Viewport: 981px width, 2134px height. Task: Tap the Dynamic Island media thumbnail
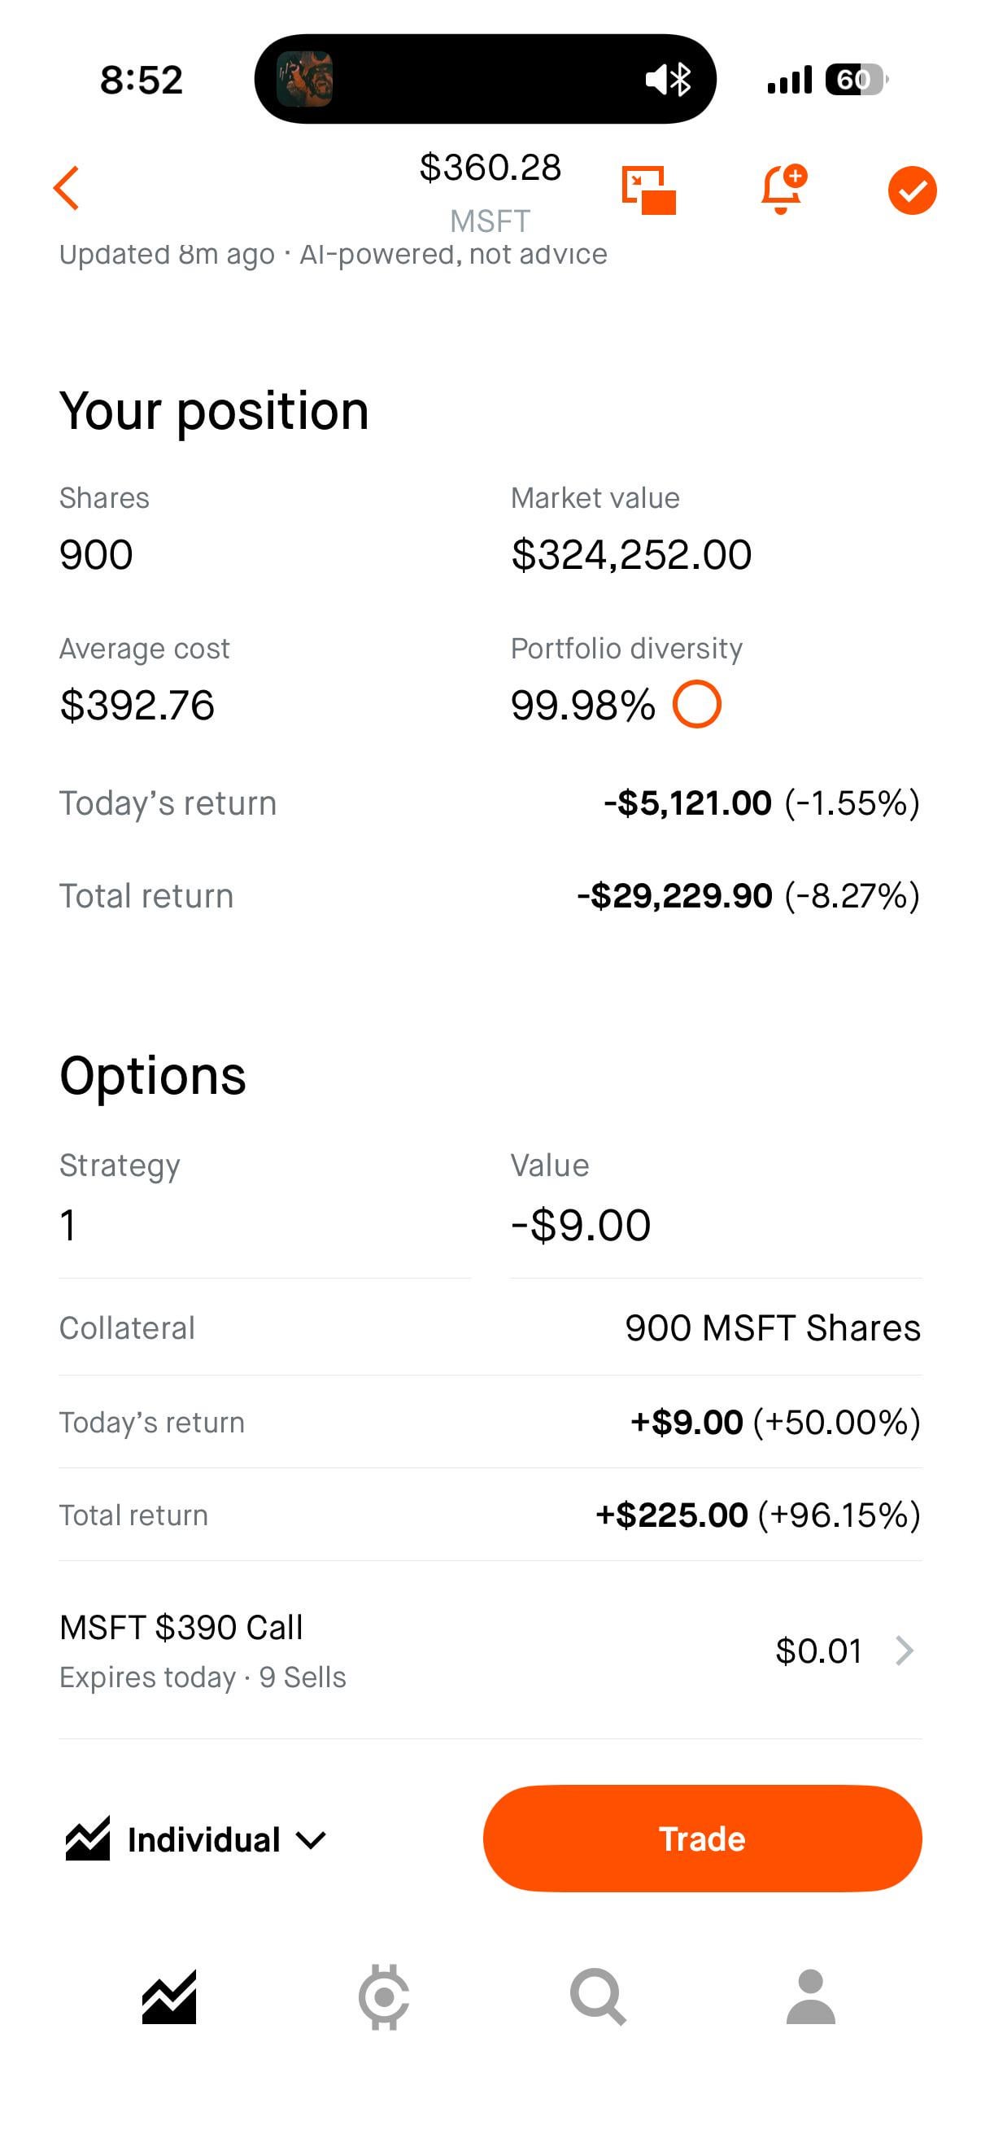pyautogui.click(x=304, y=80)
